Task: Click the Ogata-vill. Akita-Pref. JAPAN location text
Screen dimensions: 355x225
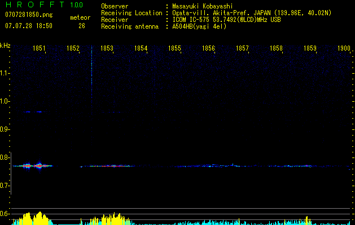Action: coord(252,13)
